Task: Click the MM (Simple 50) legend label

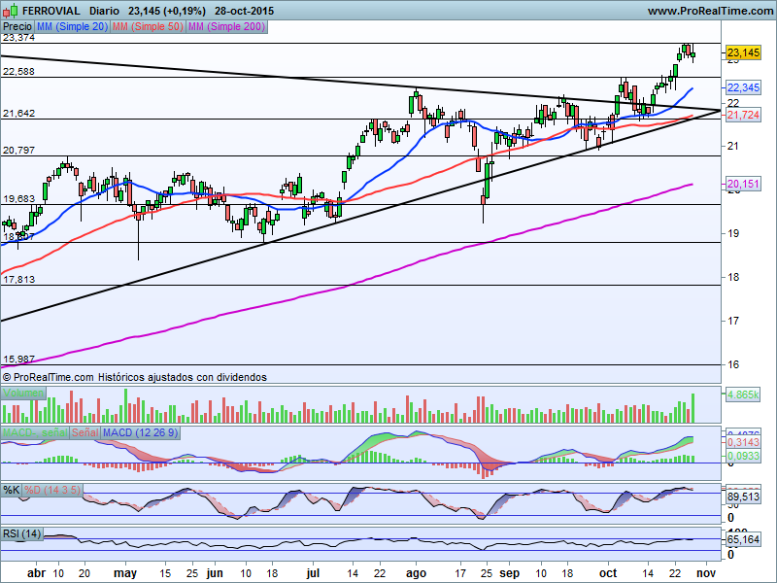Action: pyautogui.click(x=147, y=26)
